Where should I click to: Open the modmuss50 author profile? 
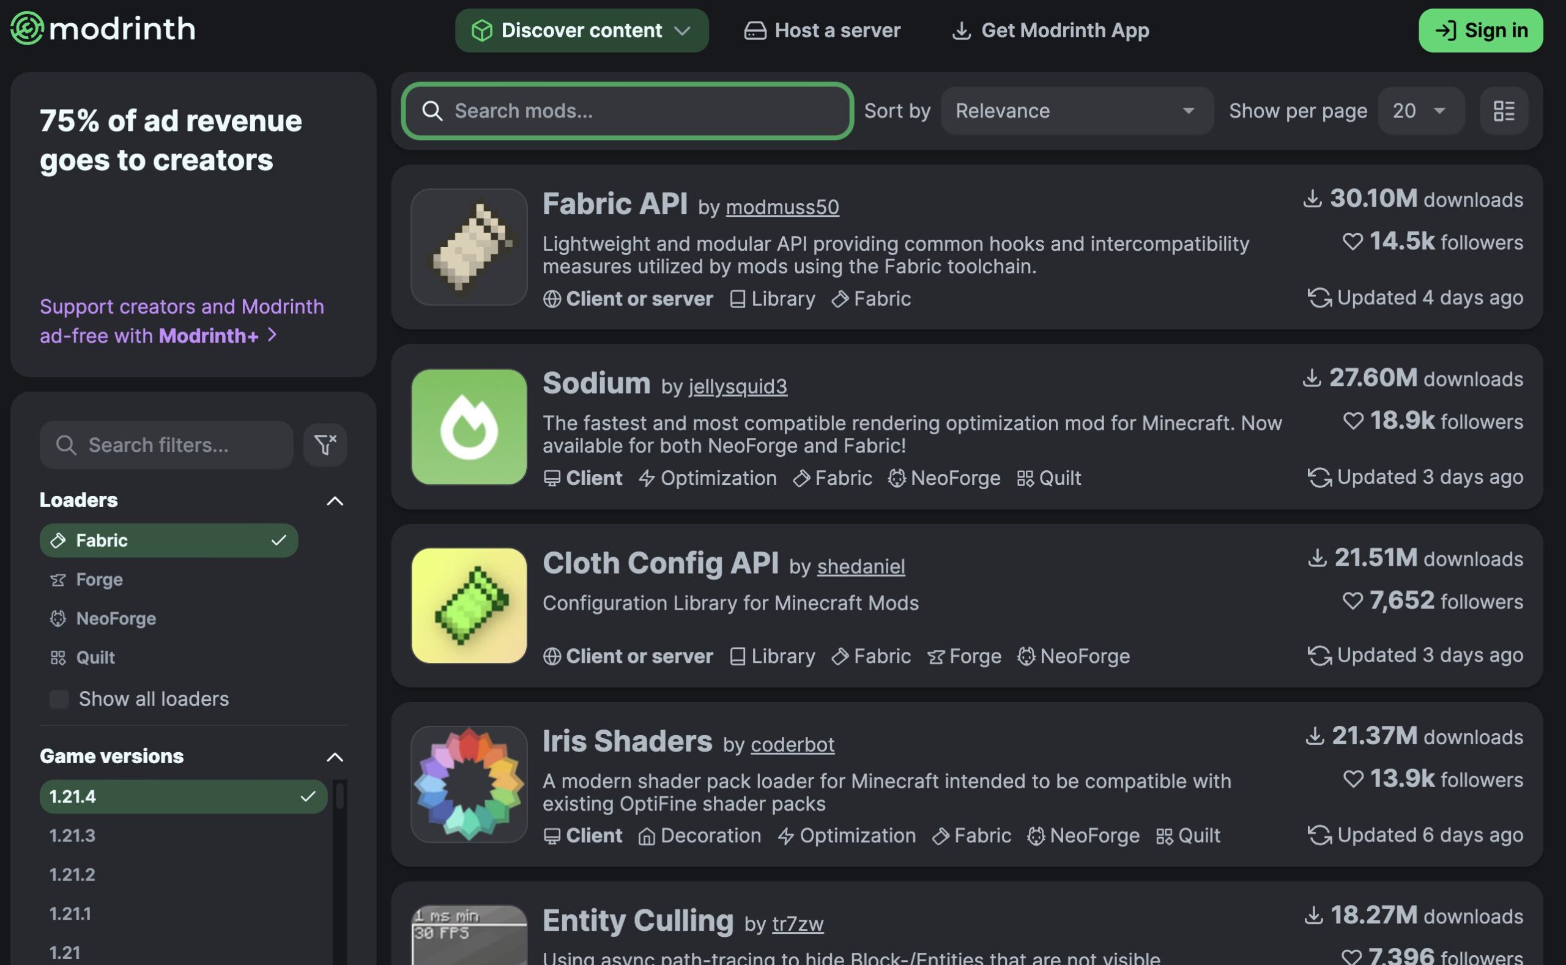click(782, 207)
